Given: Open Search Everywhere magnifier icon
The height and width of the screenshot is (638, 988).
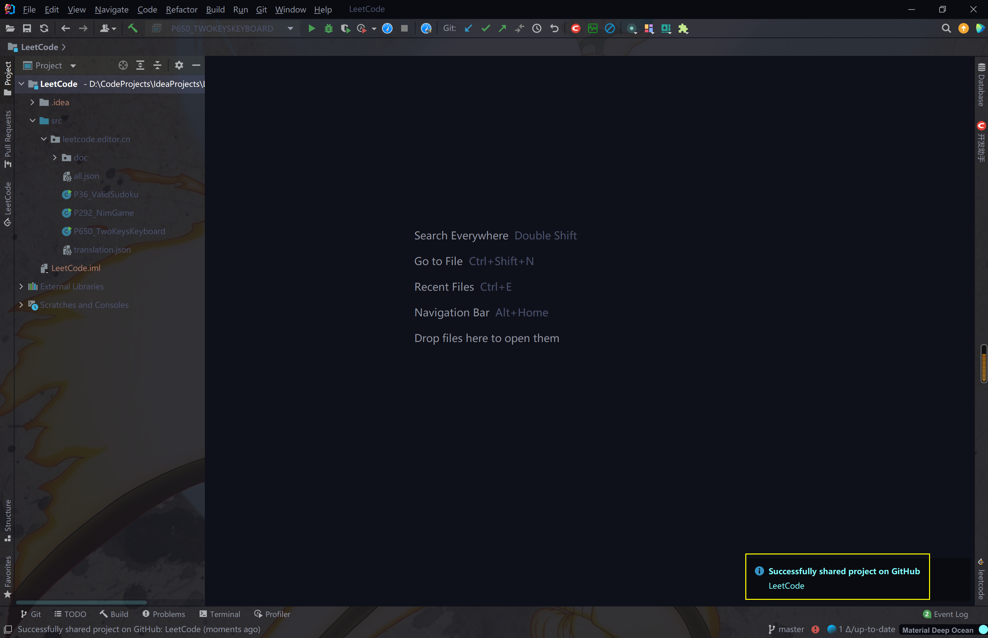Looking at the screenshot, I should click(947, 29).
